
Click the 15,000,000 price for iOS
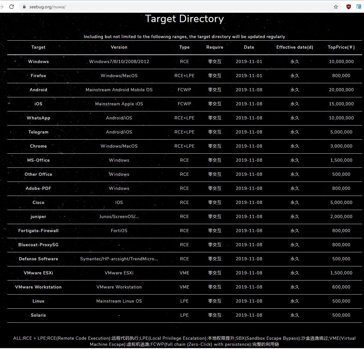point(341,104)
